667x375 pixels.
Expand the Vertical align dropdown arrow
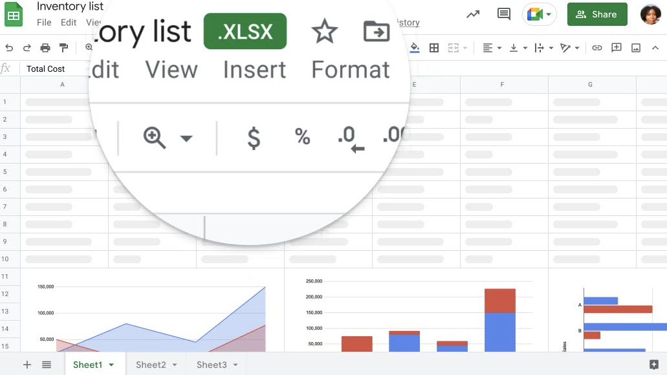(525, 48)
